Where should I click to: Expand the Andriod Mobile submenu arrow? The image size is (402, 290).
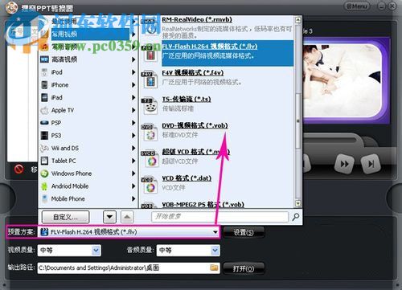pos(133,186)
